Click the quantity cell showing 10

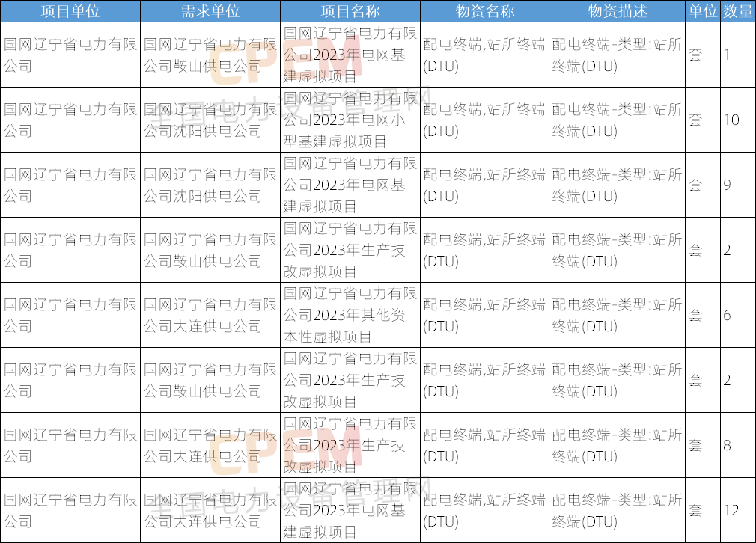[737, 120]
